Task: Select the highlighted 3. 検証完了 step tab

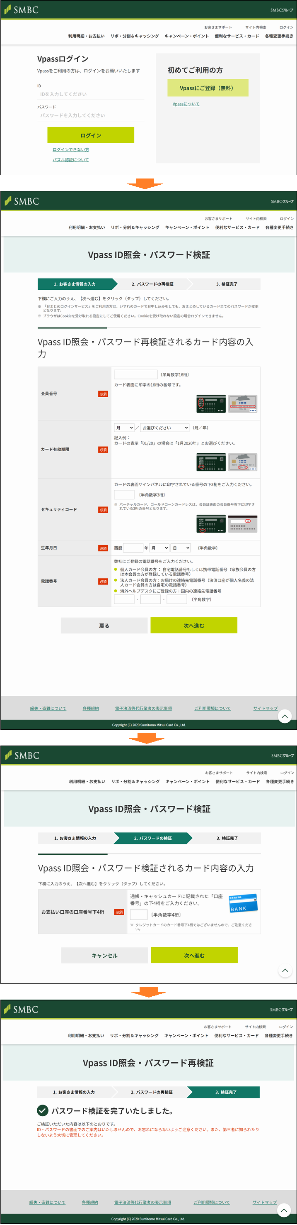Action: tap(226, 1092)
